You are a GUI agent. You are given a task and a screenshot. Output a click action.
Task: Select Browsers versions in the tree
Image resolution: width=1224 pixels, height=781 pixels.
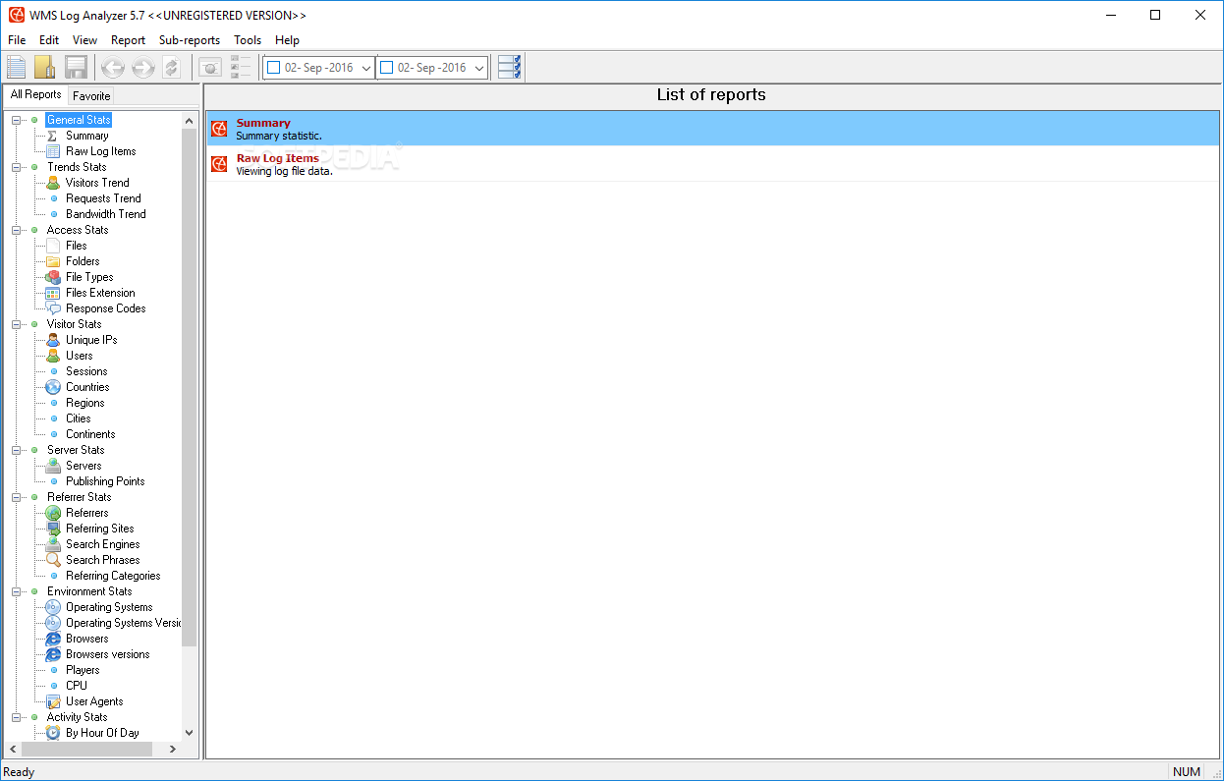108,654
